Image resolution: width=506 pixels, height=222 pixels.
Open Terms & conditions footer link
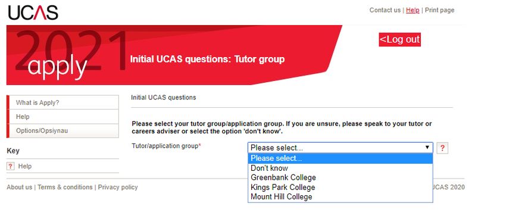65,187
